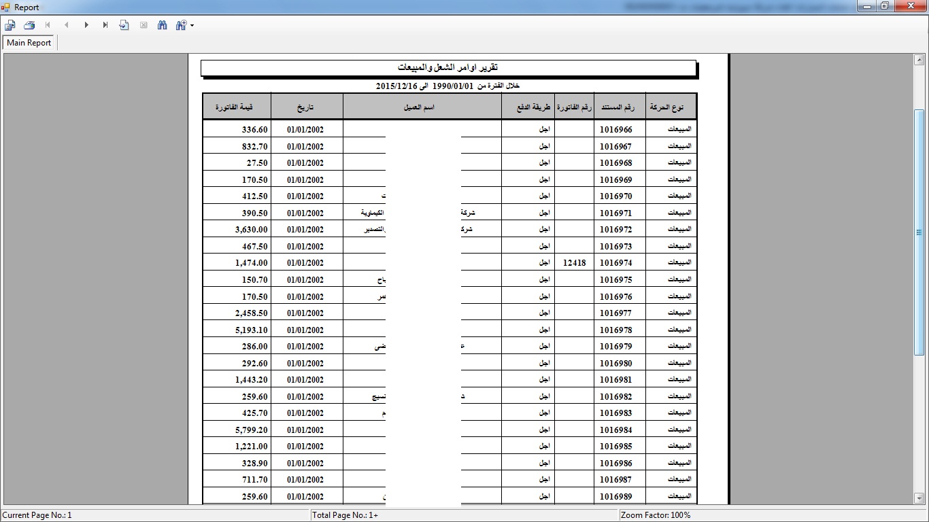Click document number 1016989 row
929x522 pixels.
tap(615, 497)
